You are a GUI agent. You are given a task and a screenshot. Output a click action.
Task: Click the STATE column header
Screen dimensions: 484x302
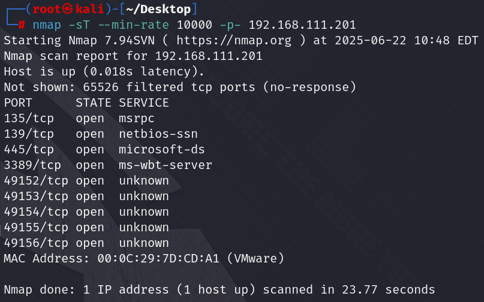94,102
